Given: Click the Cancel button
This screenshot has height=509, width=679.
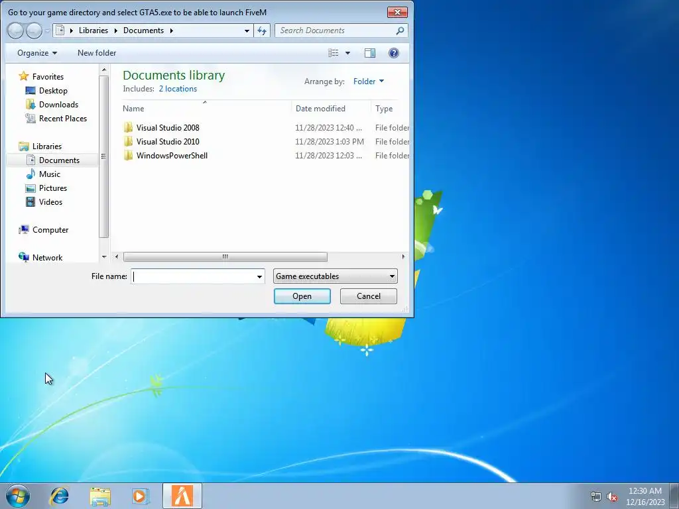Looking at the screenshot, I should pyautogui.click(x=369, y=296).
